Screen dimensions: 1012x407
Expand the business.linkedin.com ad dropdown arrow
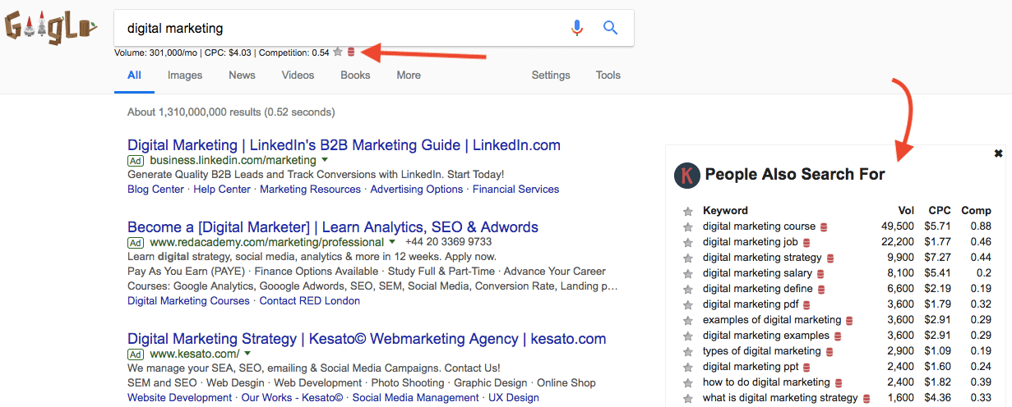(325, 160)
